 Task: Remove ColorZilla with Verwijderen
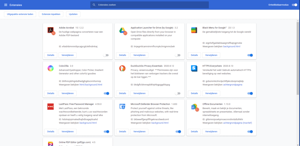[x=68, y=93]
